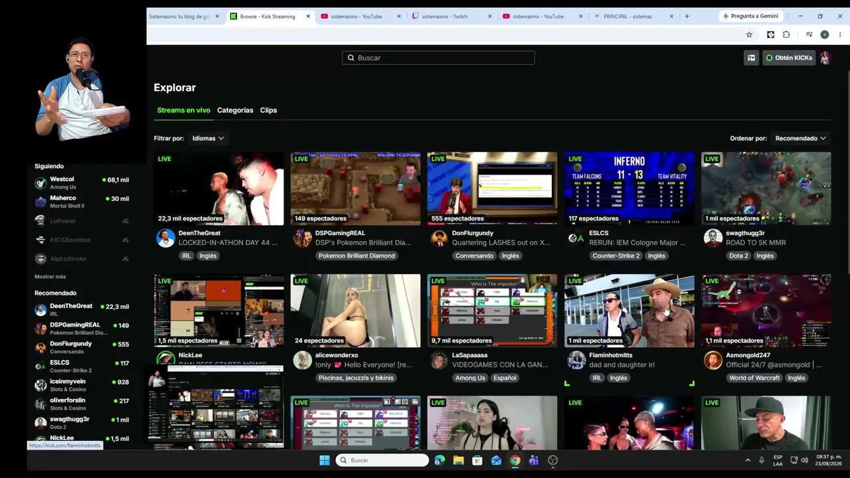Open the user profile avatar in Kick header
The image size is (850, 478).
(825, 58)
